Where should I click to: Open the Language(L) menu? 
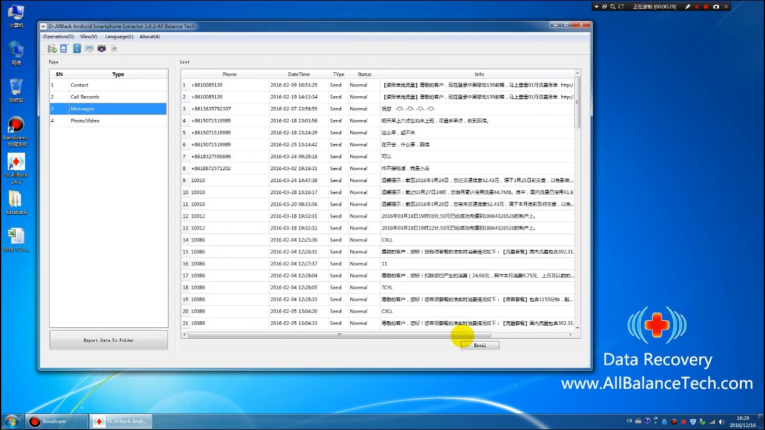pos(119,36)
